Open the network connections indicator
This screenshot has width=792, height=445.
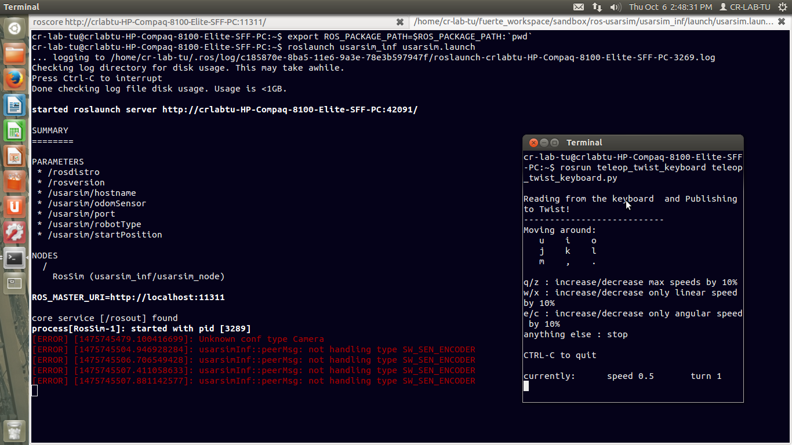click(597, 7)
